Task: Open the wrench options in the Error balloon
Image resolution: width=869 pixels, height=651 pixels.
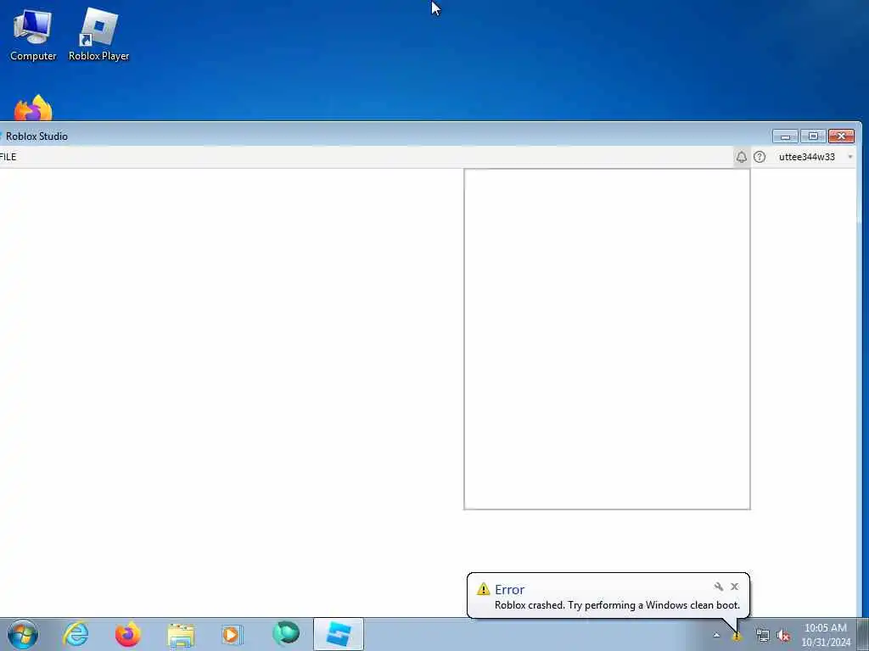Action: click(x=718, y=587)
